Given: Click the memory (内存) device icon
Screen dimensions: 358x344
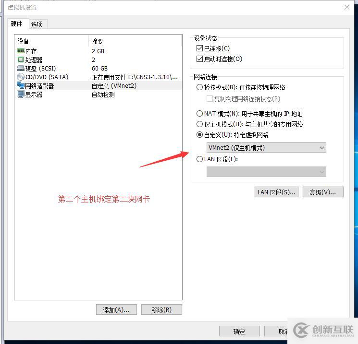Looking at the screenshot, I should pyautogui.click(x=21, y=51).
